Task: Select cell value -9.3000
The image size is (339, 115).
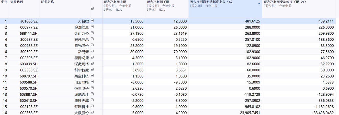Action: (180, 82)
